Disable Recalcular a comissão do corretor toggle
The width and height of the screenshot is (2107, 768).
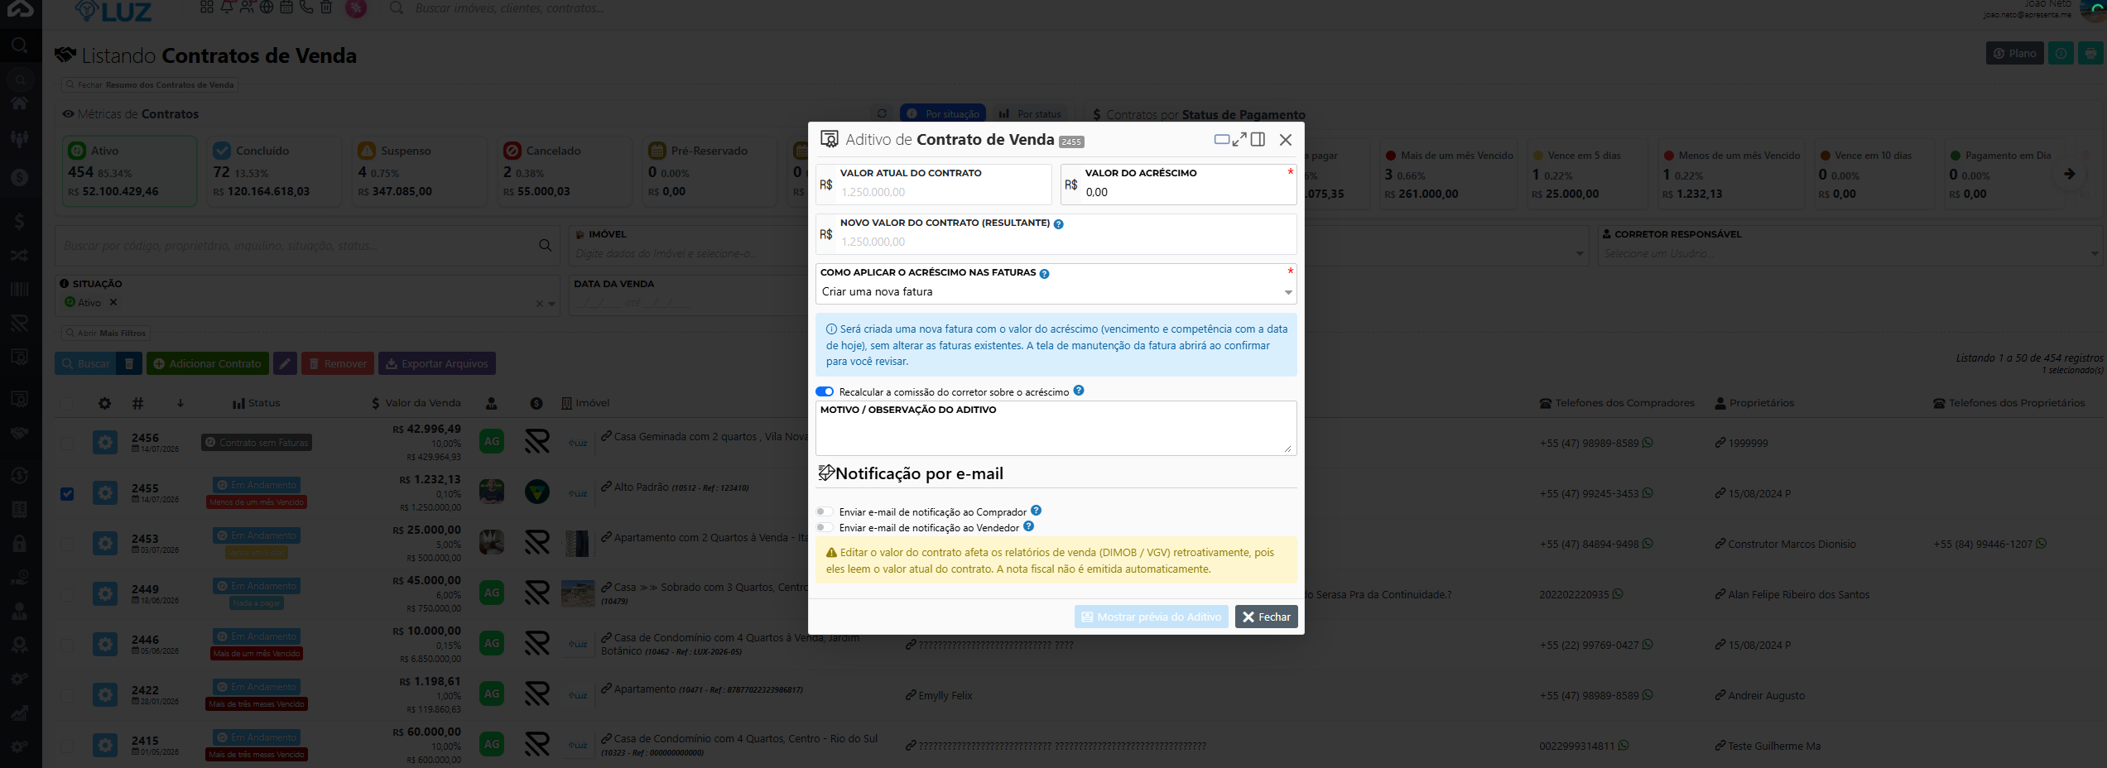pyautogui.click(x=825, y=391)
